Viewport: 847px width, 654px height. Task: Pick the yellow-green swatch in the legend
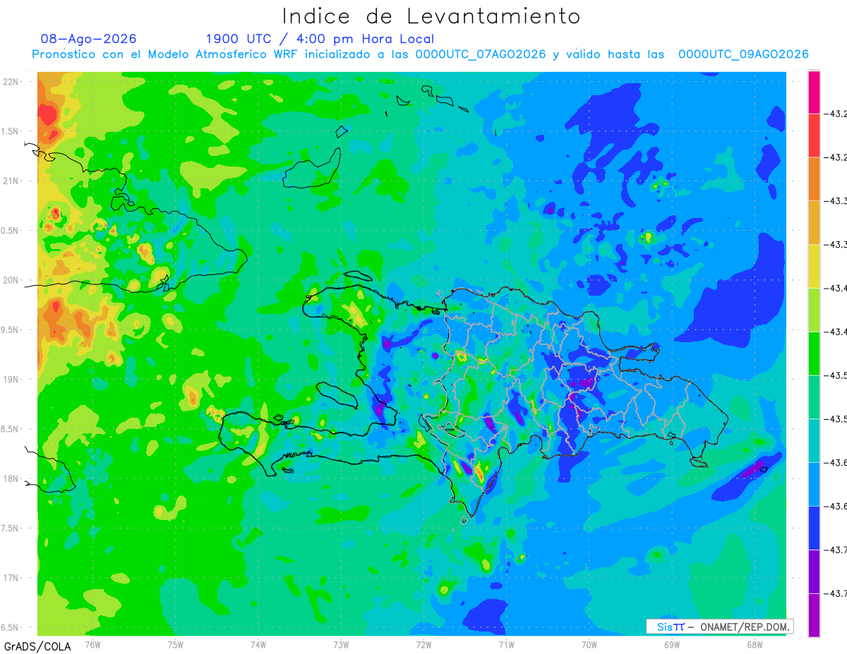click(814, 310)
